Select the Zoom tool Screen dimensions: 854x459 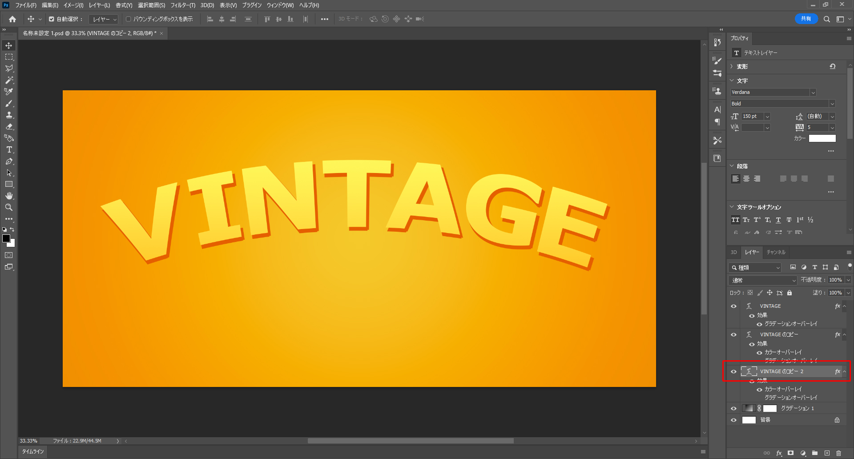click(9, 208)
